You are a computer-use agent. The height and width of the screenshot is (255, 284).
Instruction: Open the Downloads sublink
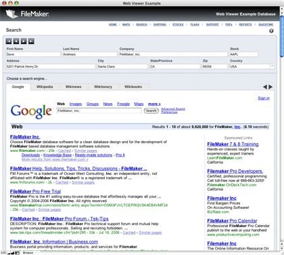point(30,155)
